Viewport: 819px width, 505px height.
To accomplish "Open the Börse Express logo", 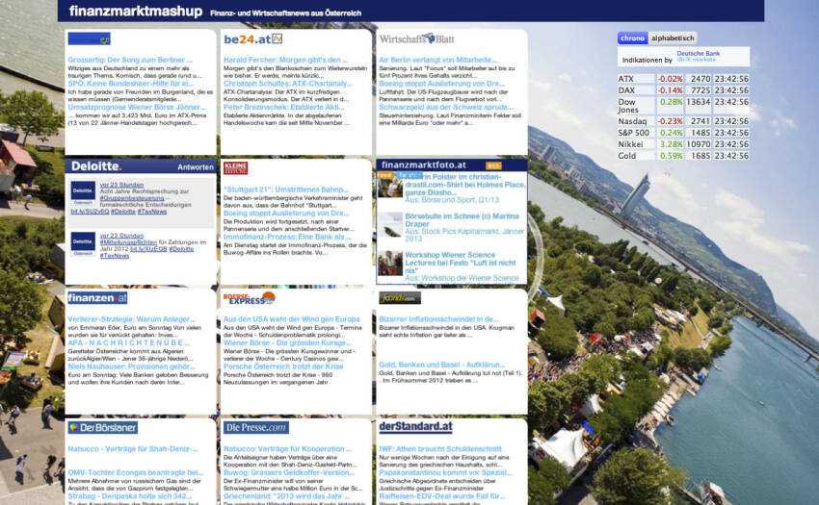I will click(249, 298).
